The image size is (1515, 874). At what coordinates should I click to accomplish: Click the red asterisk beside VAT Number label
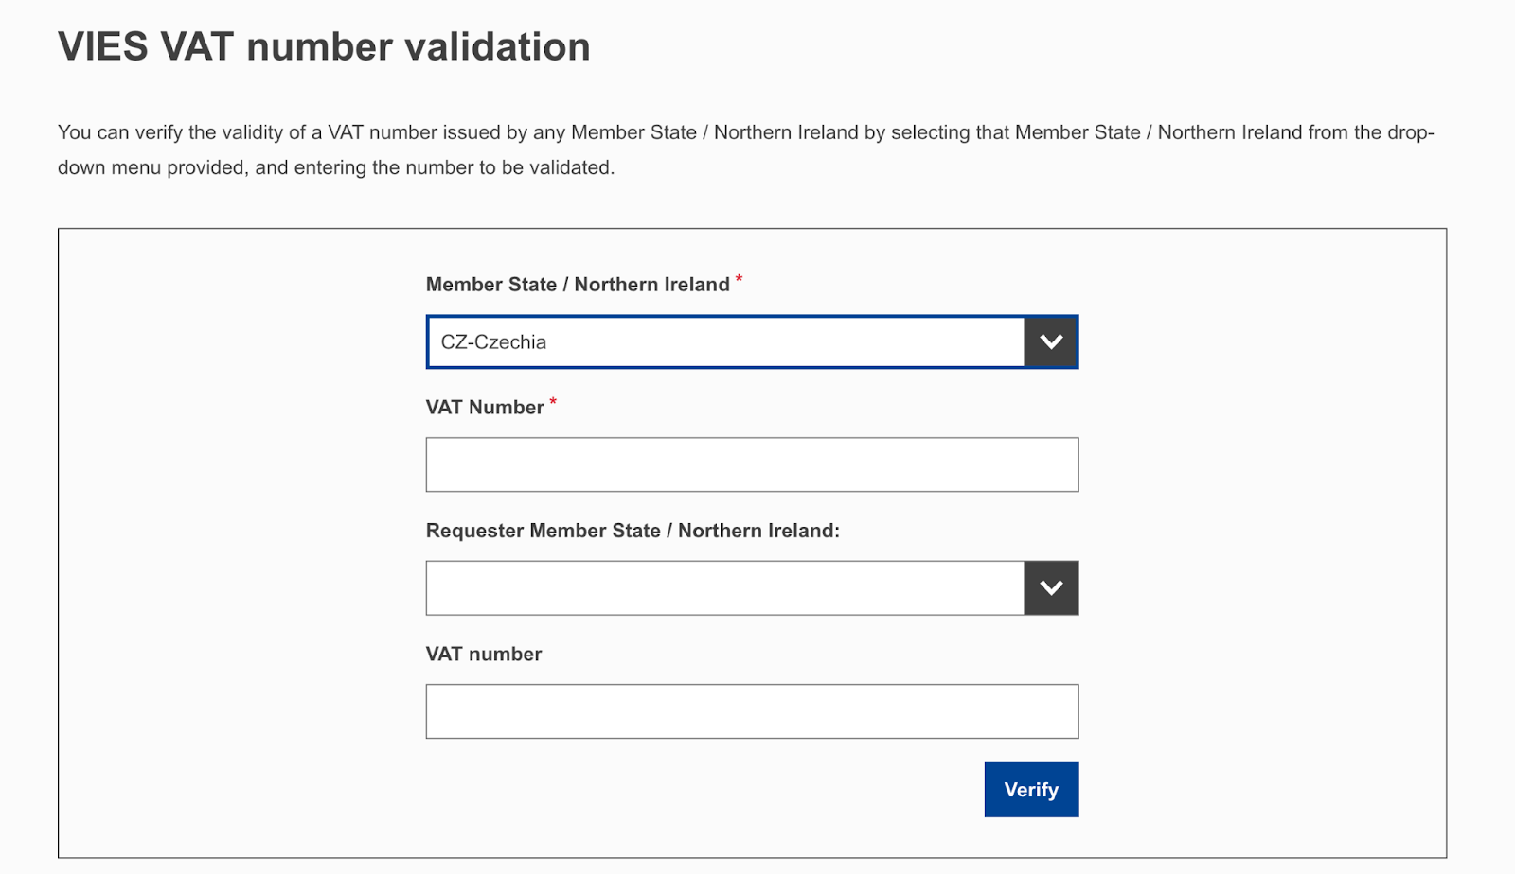[552, 401]
